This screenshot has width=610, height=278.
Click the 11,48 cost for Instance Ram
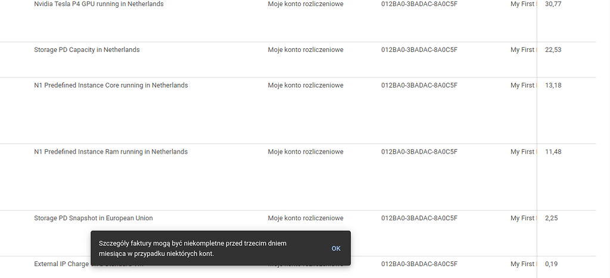(x=553, y=152)
